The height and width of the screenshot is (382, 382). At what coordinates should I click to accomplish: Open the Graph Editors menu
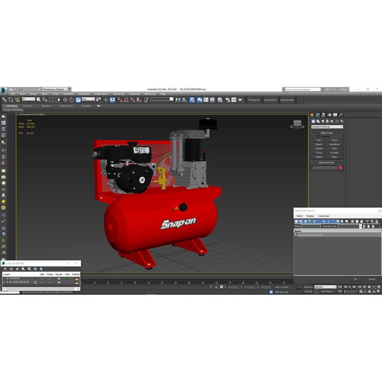(x=101, y=94)
